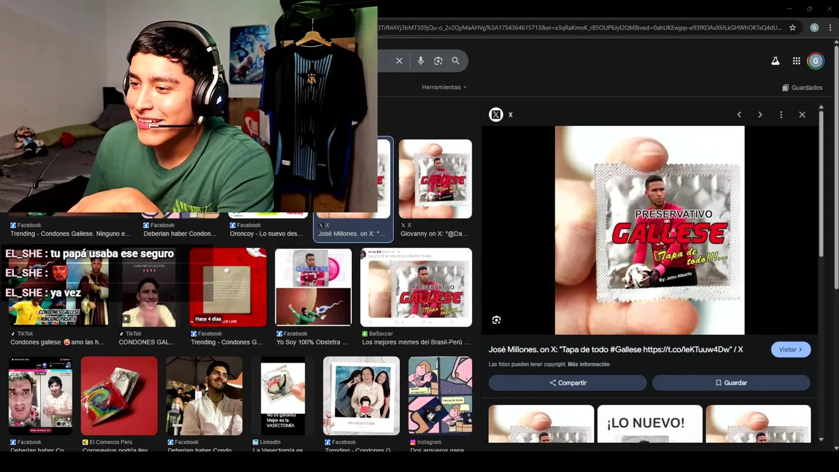
Task: Go to next image in preview panel
Action: click(760, 115)
